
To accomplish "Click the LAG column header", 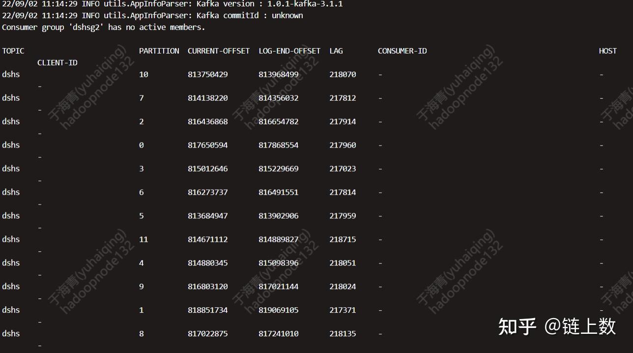I will point(336,51).
